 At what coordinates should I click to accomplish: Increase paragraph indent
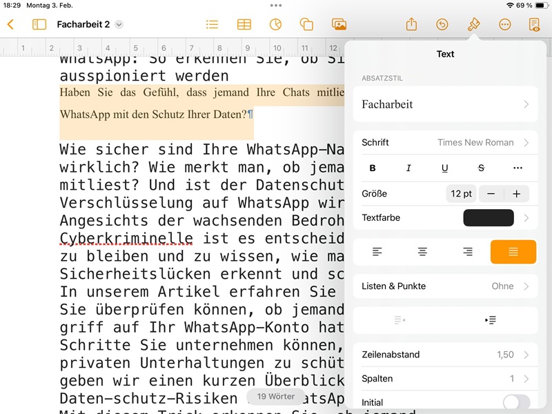(x=491, y=320)
